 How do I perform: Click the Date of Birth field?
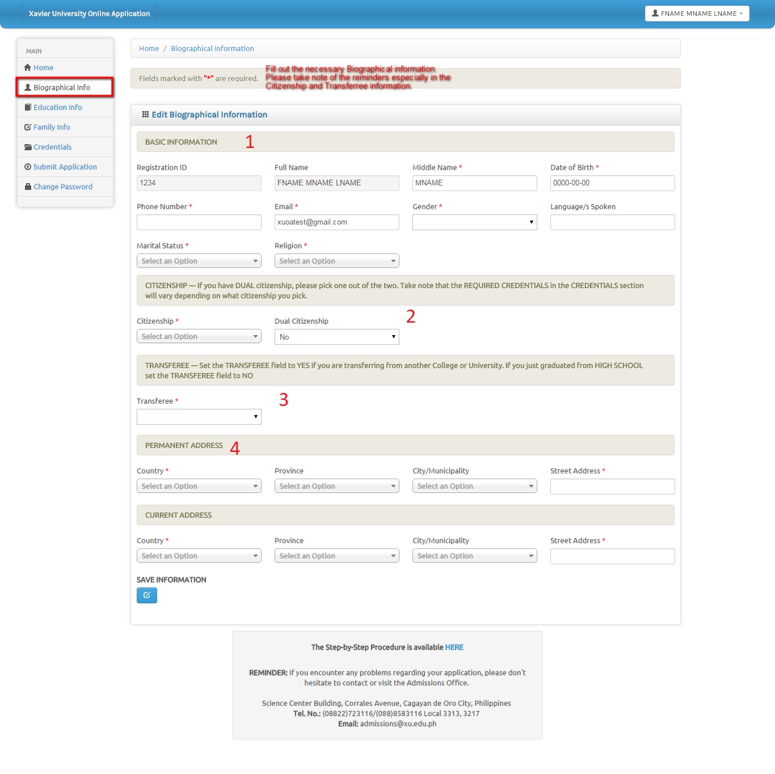[612, 183]
